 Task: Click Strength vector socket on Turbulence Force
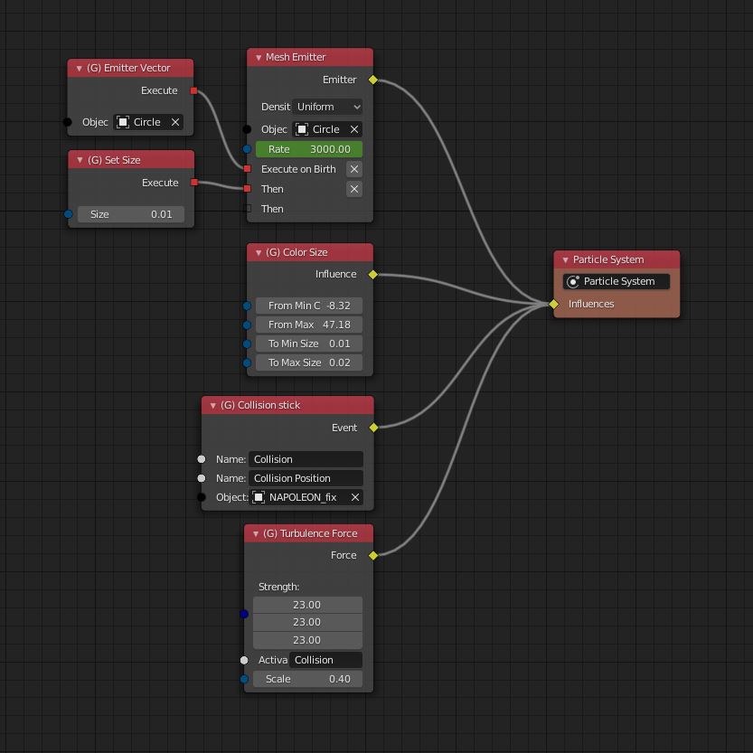point(244,614)
